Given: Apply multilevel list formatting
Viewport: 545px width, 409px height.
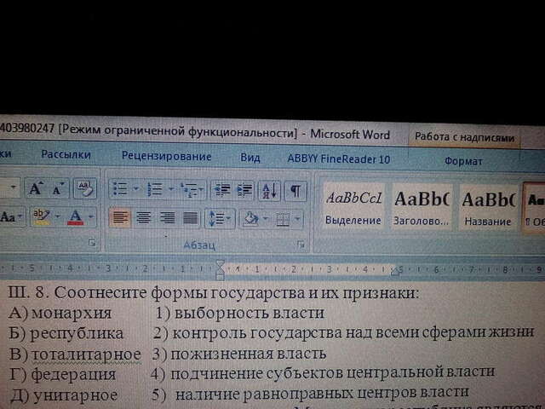Looking at the screenshot, I should click(x=188, y=190).
